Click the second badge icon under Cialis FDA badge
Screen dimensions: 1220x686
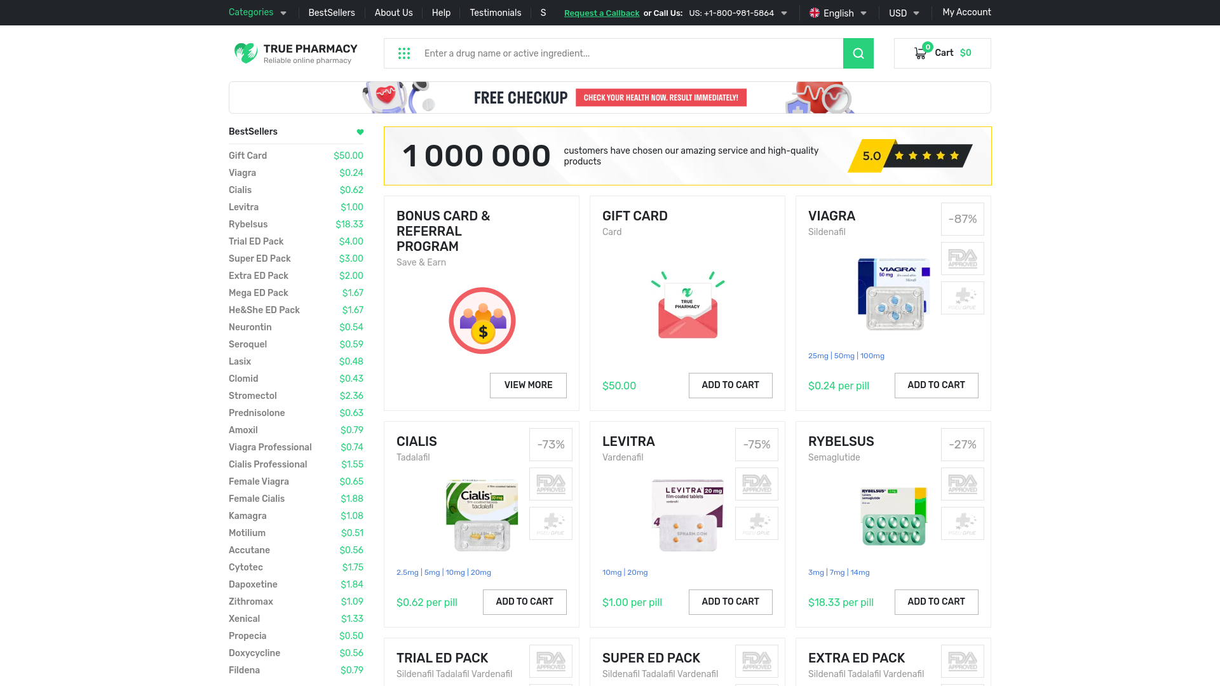click(551, 523)
